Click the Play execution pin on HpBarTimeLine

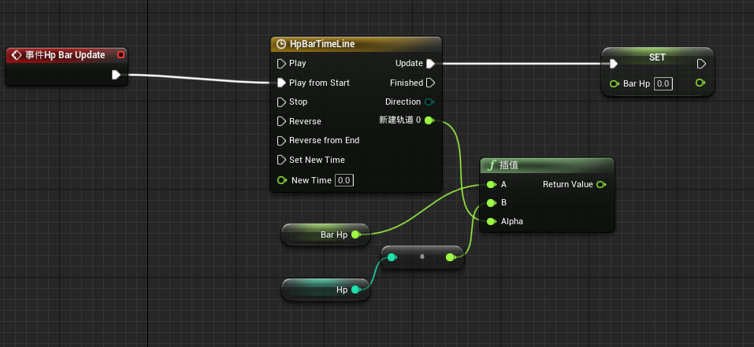click(x=281, y=64)
